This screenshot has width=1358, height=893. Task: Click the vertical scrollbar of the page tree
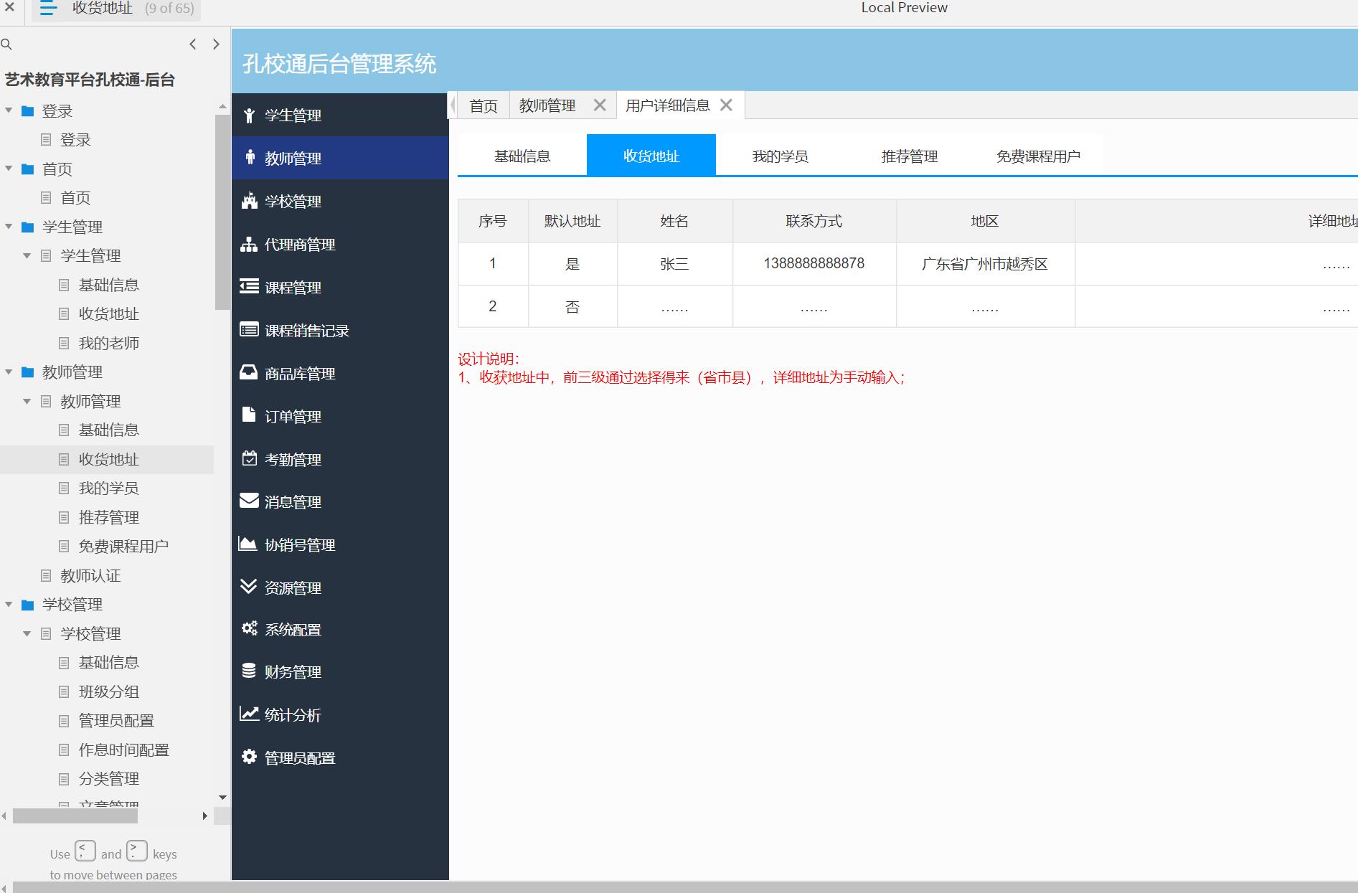[222, 212]
